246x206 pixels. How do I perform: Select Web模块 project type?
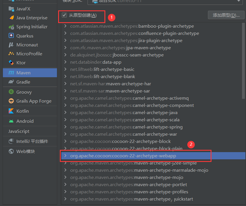(30, 151)
